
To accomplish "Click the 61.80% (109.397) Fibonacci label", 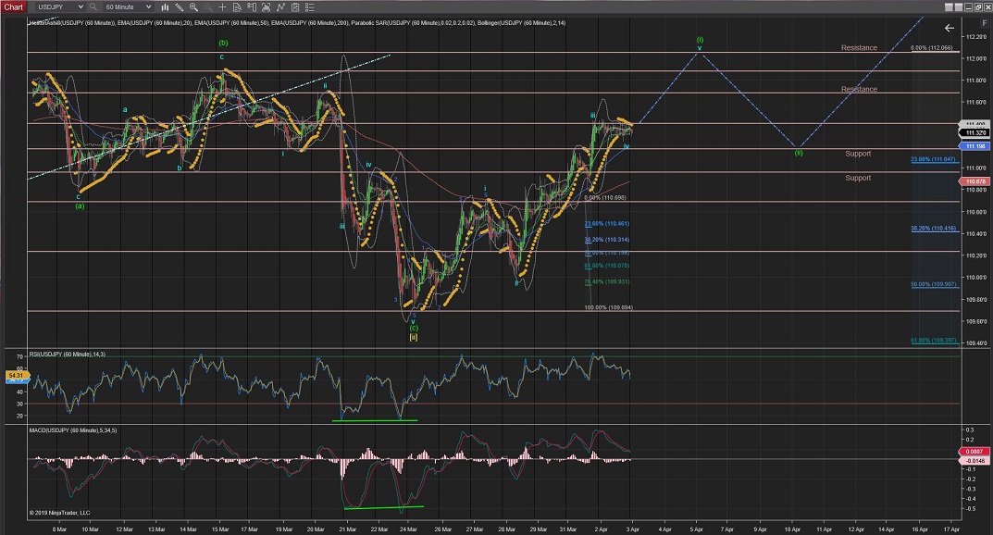I will tap(934, 341).
